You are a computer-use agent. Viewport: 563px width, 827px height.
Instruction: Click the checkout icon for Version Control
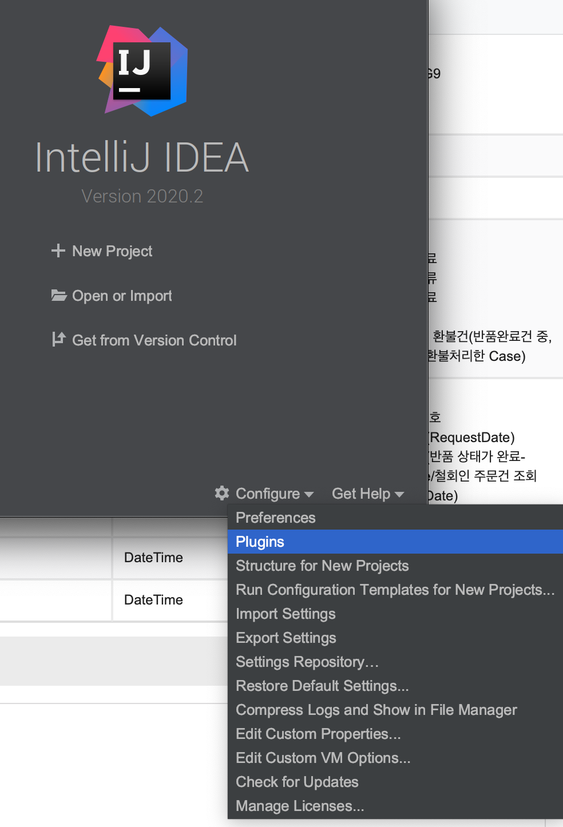[x=58, y=339]
